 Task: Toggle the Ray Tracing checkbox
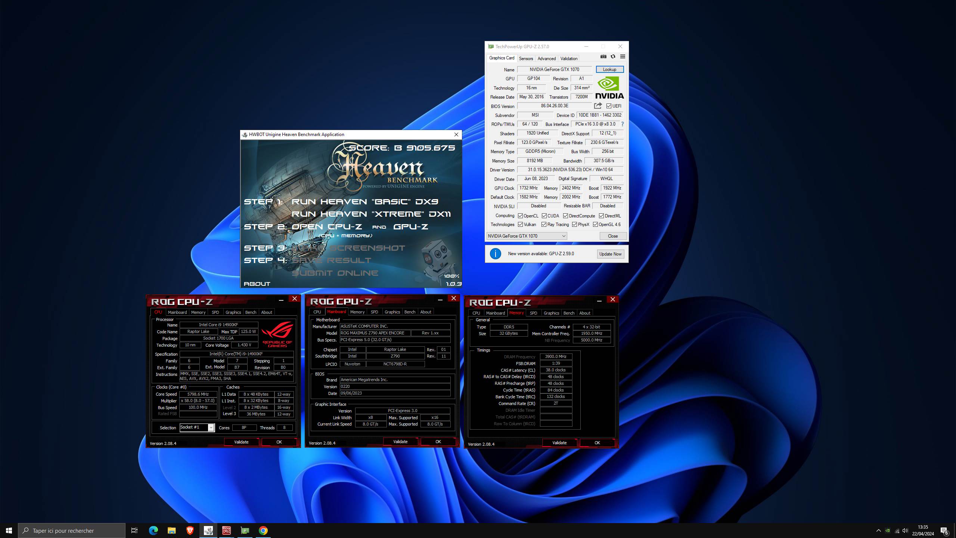pos(544,225)
